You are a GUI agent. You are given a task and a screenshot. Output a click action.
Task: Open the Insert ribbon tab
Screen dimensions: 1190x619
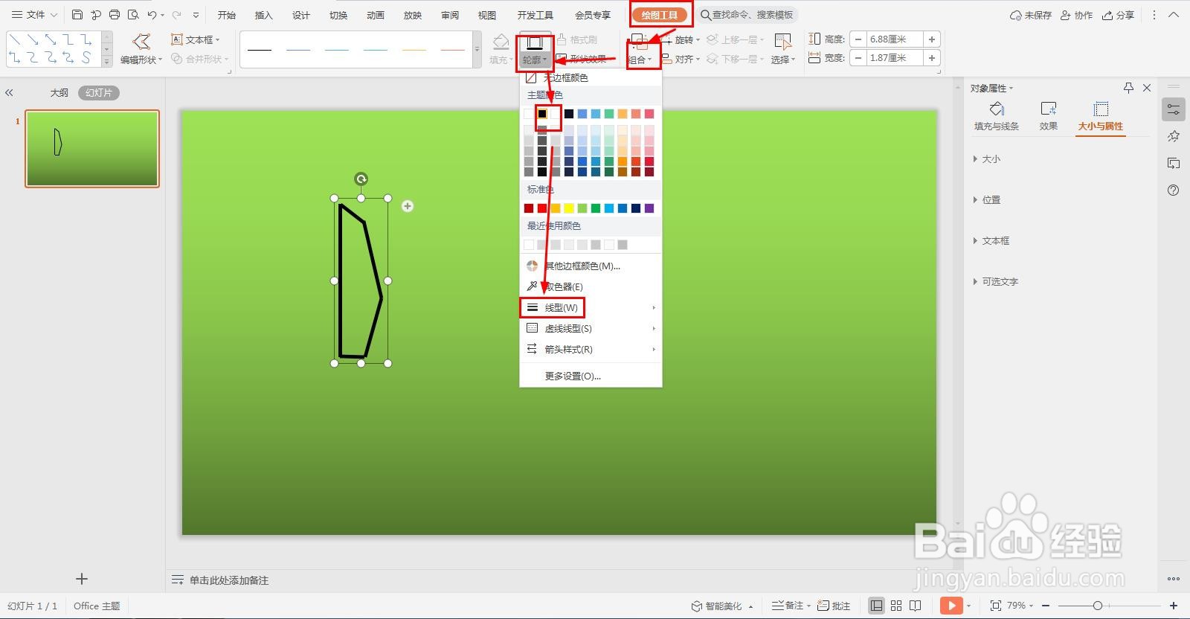tap(264, 15)
